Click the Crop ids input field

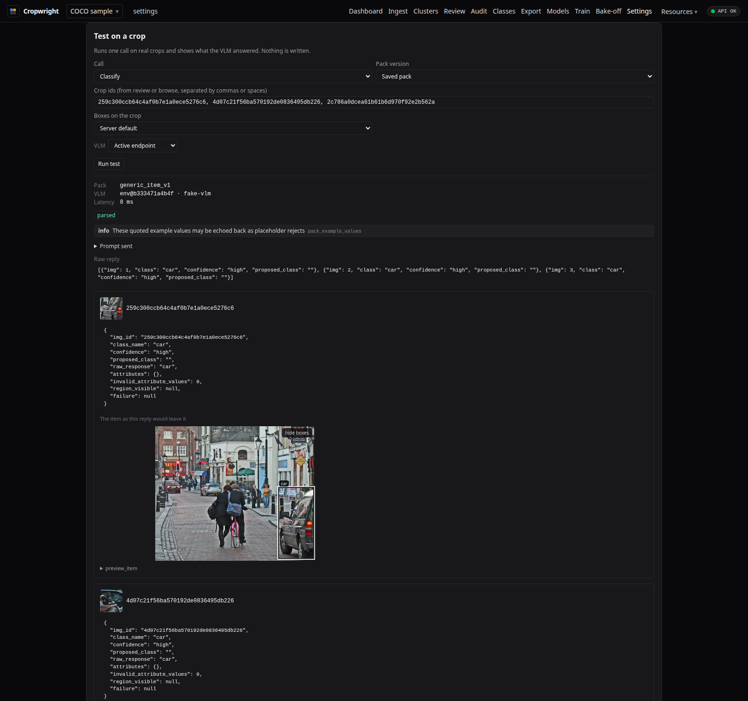pyautogui.click(x=374, y=102)
